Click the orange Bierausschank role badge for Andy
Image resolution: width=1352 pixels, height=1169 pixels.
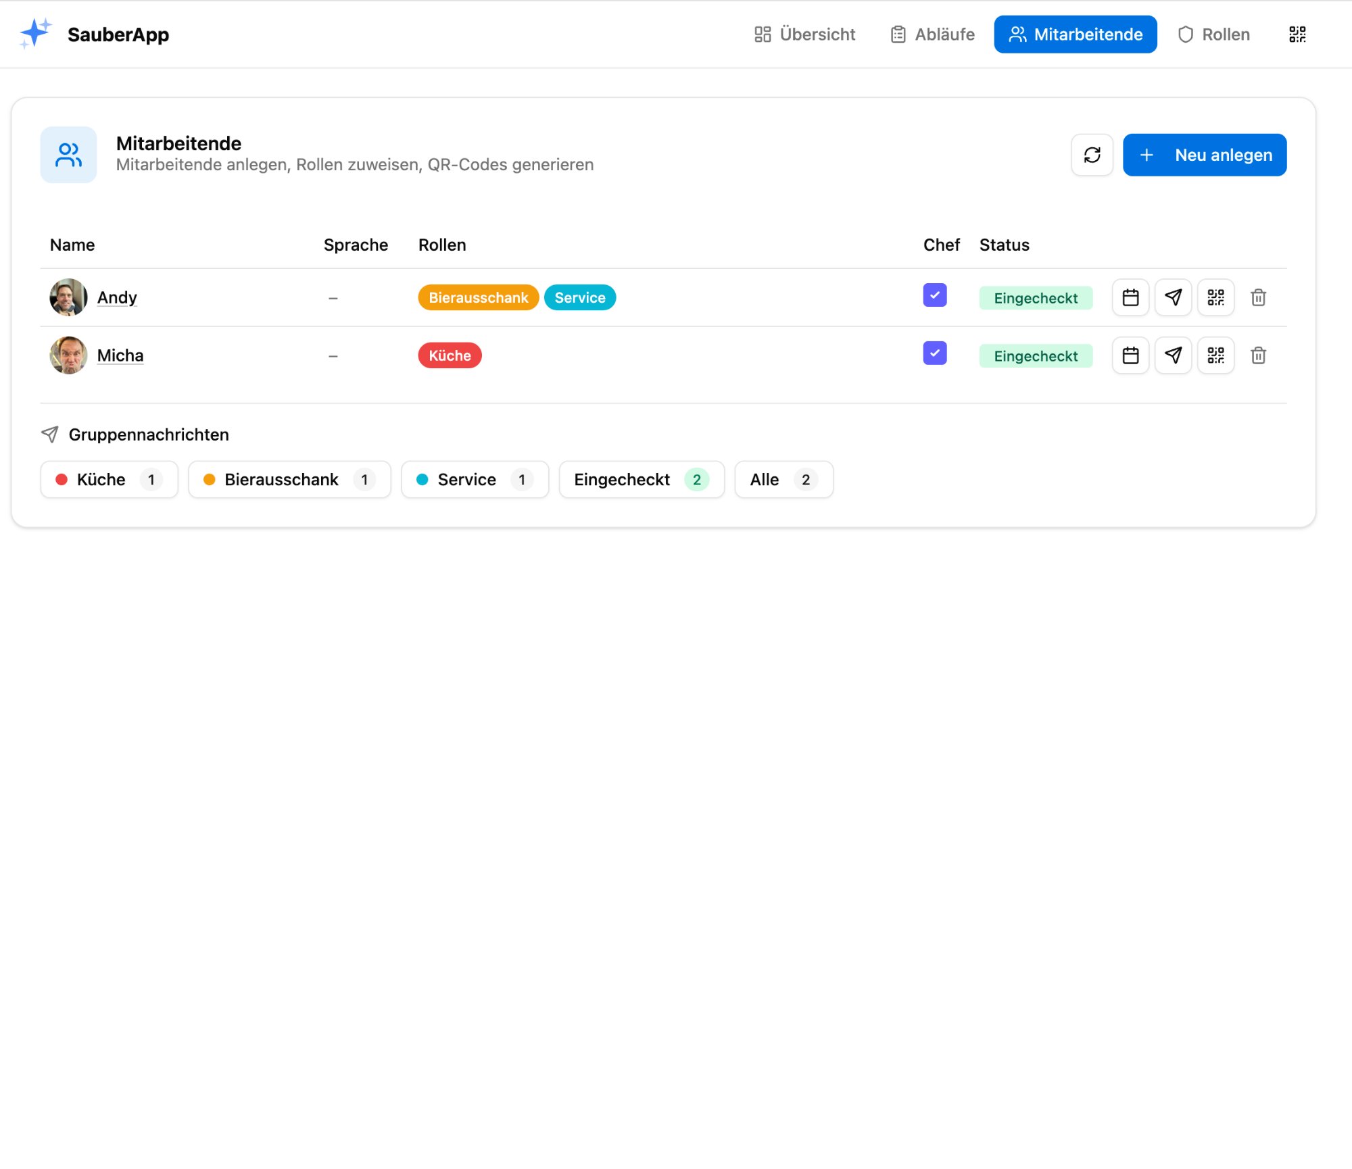478,297
